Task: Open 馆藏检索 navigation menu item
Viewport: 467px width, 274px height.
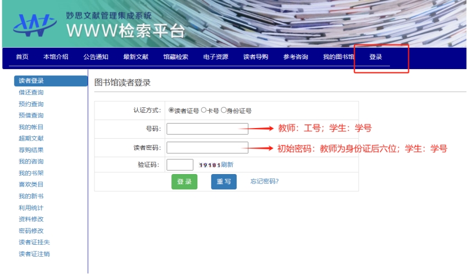Action: point(175,57)
